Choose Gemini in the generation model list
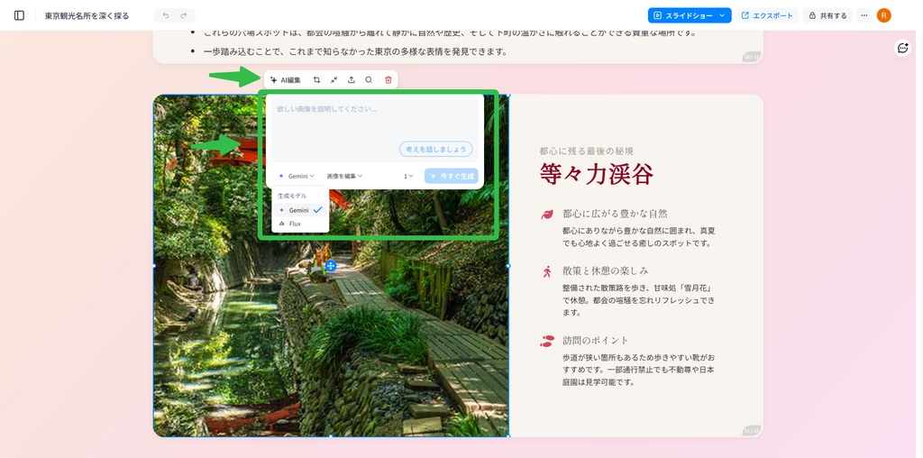Viewport: 923px width, 458px height. pyautogui.click(x=299, y=210)
